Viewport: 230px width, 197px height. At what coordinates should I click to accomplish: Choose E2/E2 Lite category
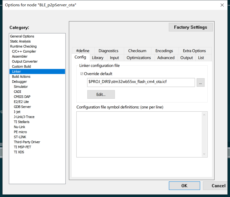pos(37,102)
